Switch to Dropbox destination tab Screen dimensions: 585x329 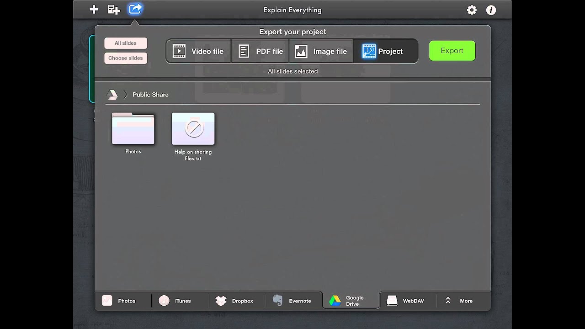click(x=237, y=301)
